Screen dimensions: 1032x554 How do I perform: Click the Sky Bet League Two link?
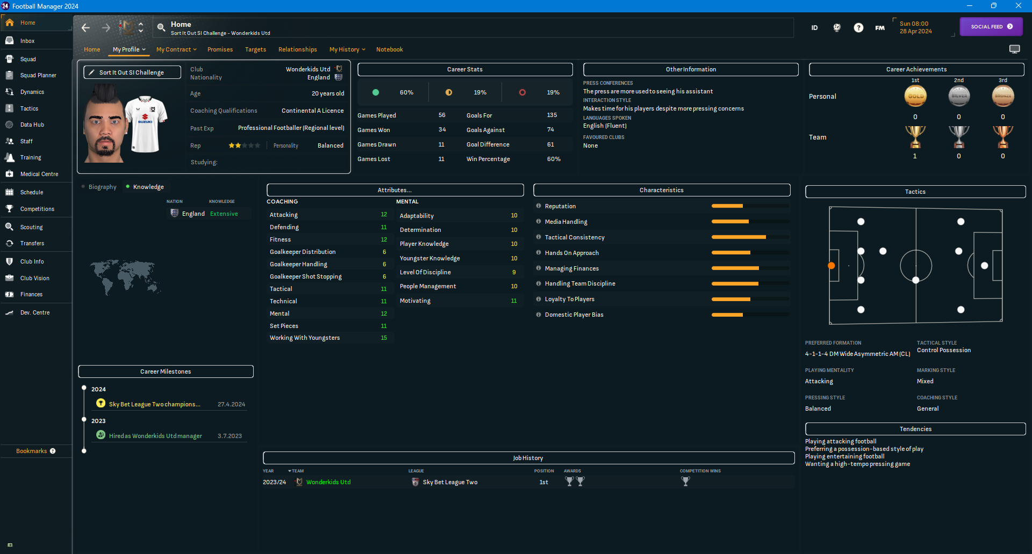[450, 482]
